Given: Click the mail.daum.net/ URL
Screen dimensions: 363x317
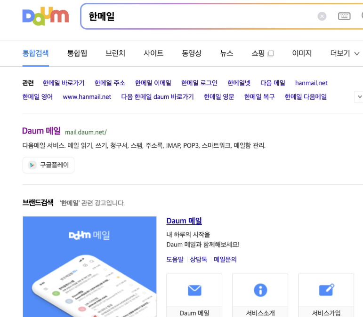Looking at the screenshot, I should pos(86,132).
